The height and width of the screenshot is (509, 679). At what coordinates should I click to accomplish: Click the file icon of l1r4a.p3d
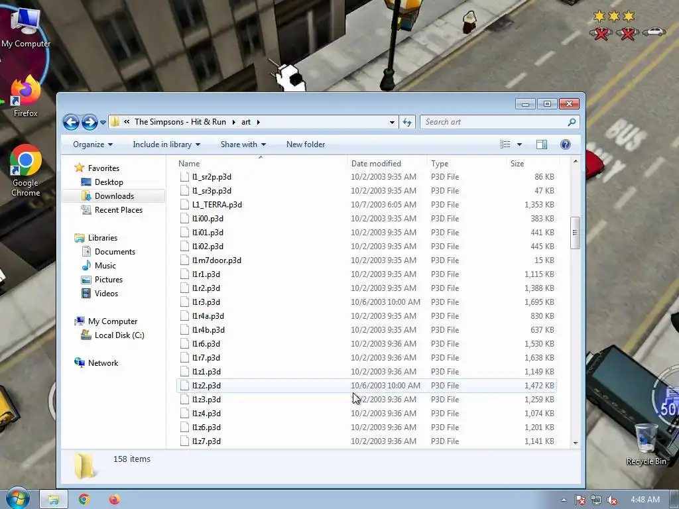coord(184,316)
